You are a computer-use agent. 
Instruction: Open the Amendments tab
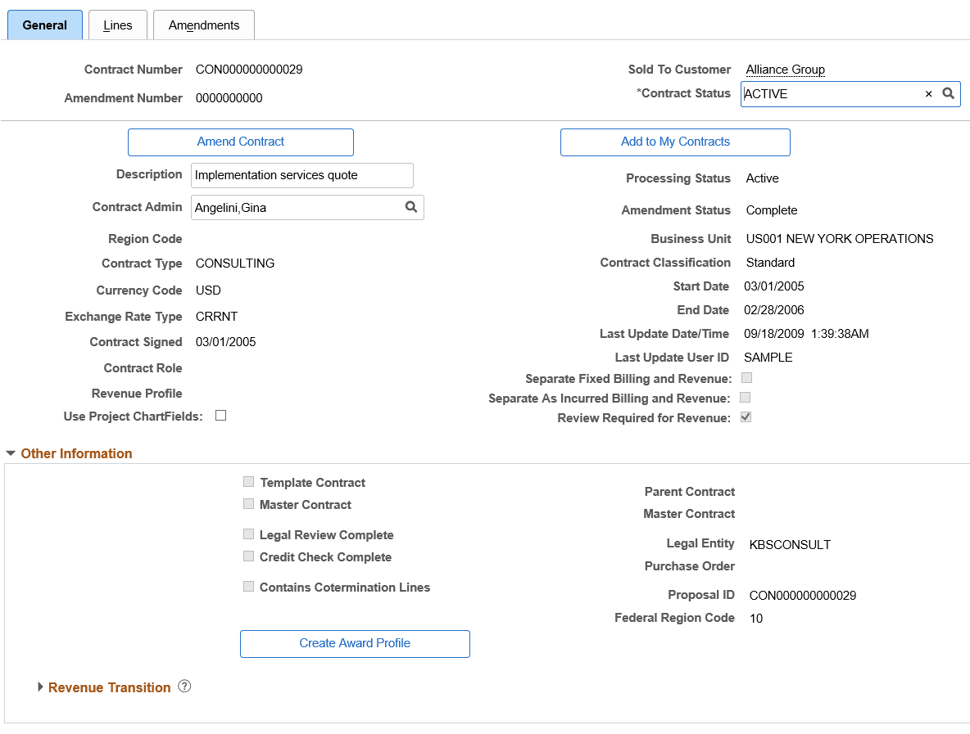click(203, 25)
